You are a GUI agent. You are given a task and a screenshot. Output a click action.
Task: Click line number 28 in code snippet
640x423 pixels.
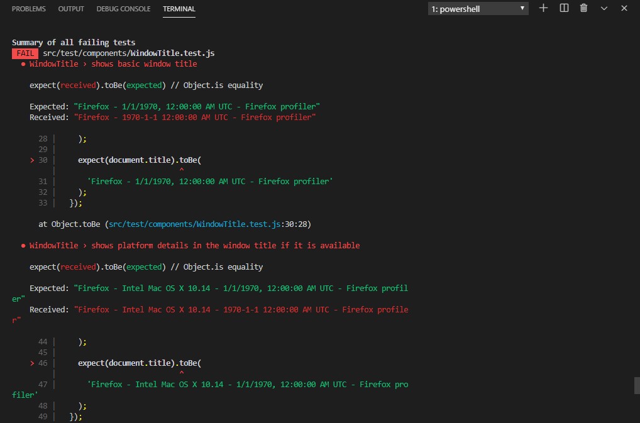point(43,139)
